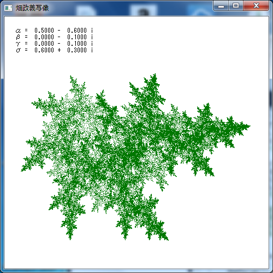Click the rightmost tip of the green fractal
Screen dimensions: 273x273
[x=250, y=126]
